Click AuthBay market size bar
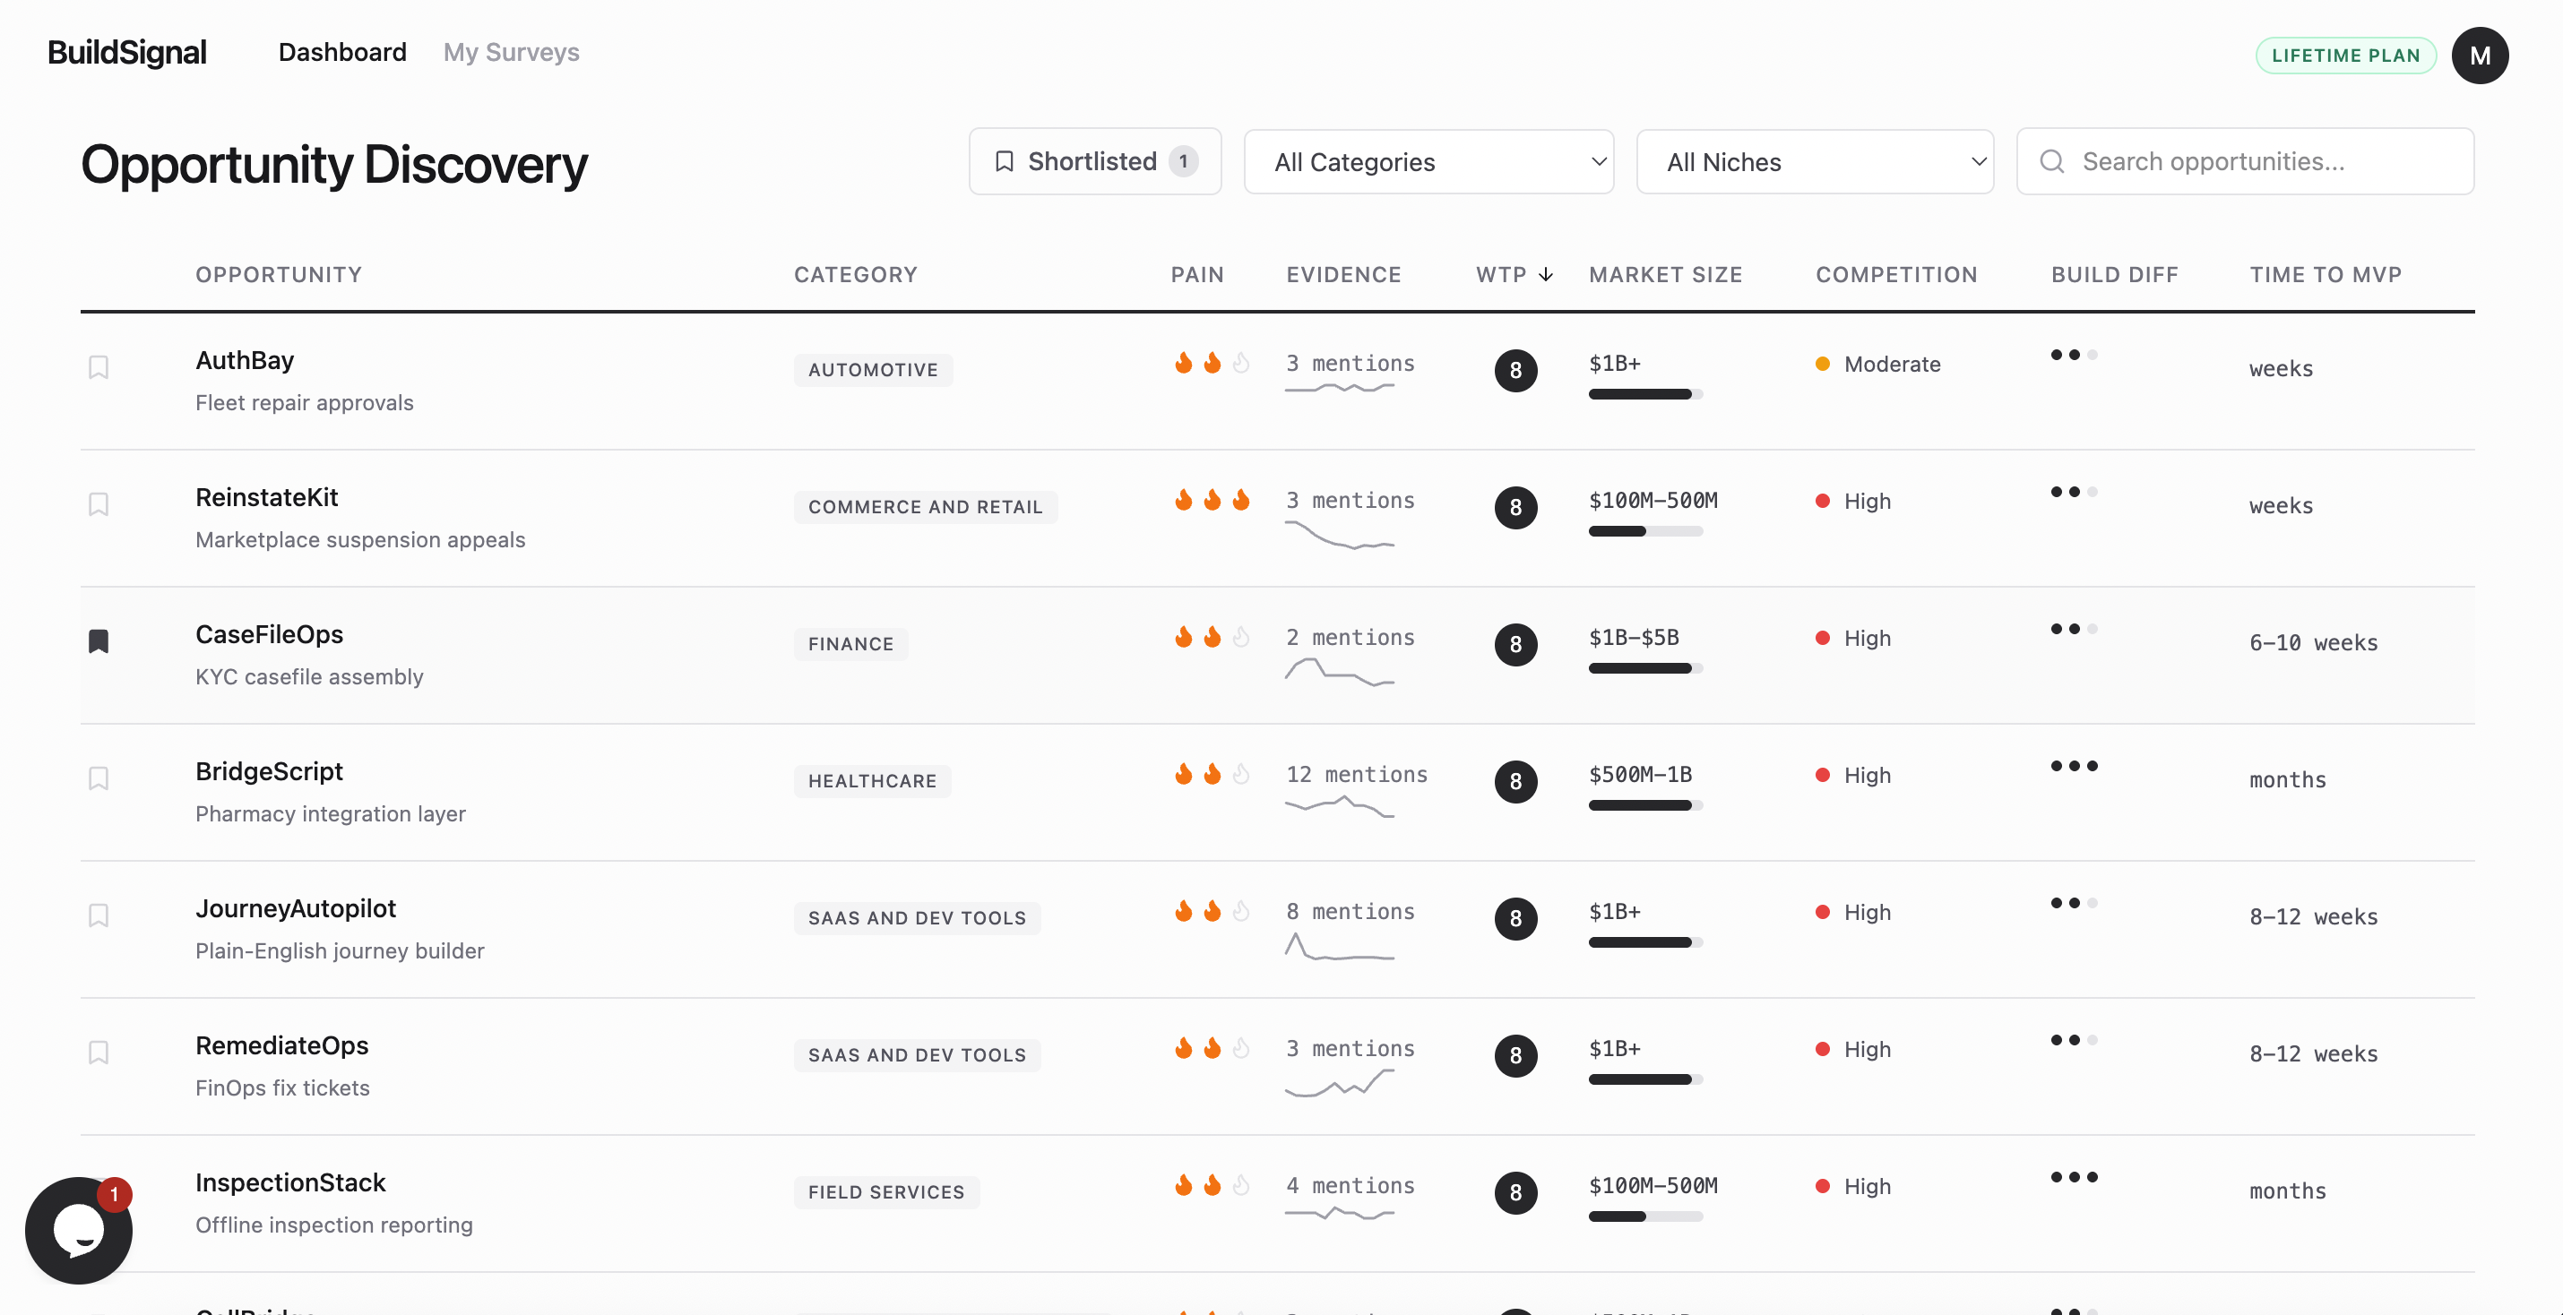 [1645, 395]
